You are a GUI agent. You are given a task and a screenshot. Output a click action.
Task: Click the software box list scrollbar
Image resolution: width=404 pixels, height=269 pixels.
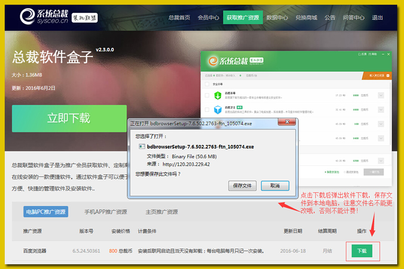coord(390,114)
